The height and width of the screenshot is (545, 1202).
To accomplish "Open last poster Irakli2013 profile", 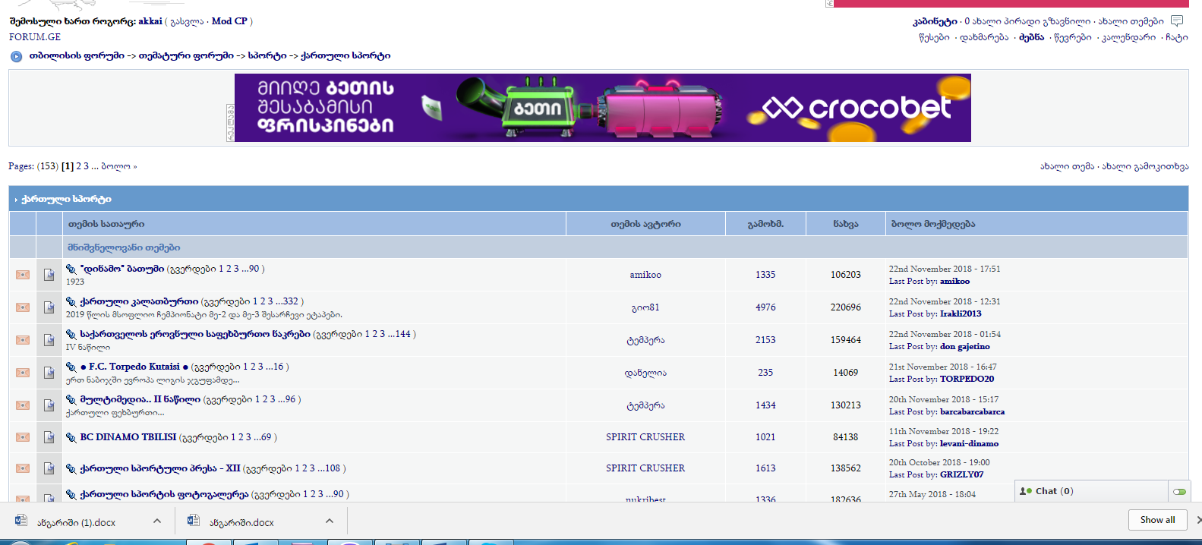I will tap(961, 313).
